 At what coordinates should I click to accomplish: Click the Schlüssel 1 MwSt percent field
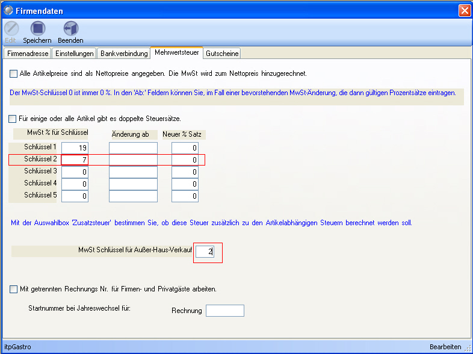[x=75, y=148]
